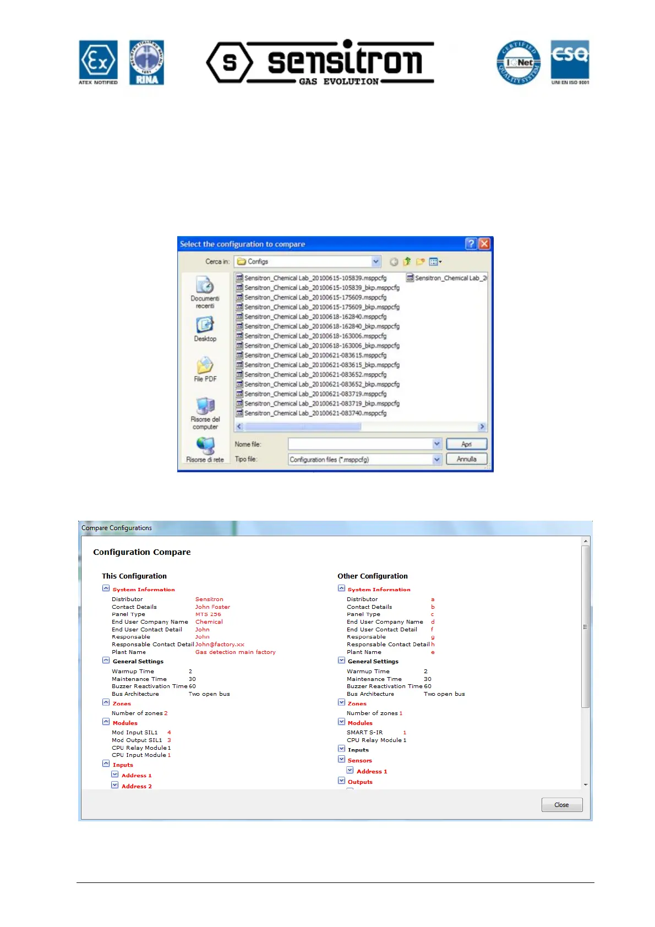The image size is (655, 927).
Task: Click the Compare Configurations vertical scrollbar thumb
Action: 585,626
